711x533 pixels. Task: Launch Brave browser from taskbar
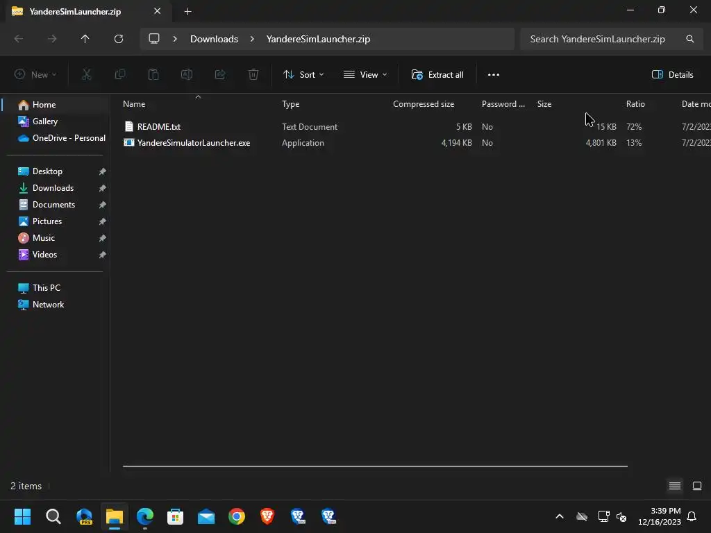(267, 516)
